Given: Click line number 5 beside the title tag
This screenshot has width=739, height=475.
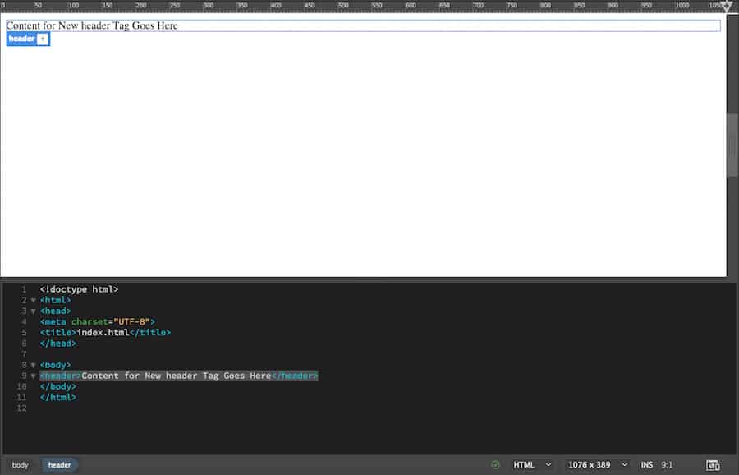Looking at the screenshot, I should [23, 332].
